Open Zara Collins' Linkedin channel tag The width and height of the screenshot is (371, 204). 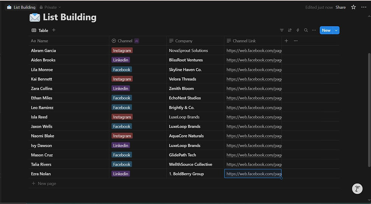(x=121, y=89)
